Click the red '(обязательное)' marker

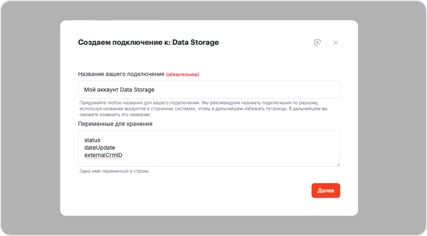click(182, 75)
